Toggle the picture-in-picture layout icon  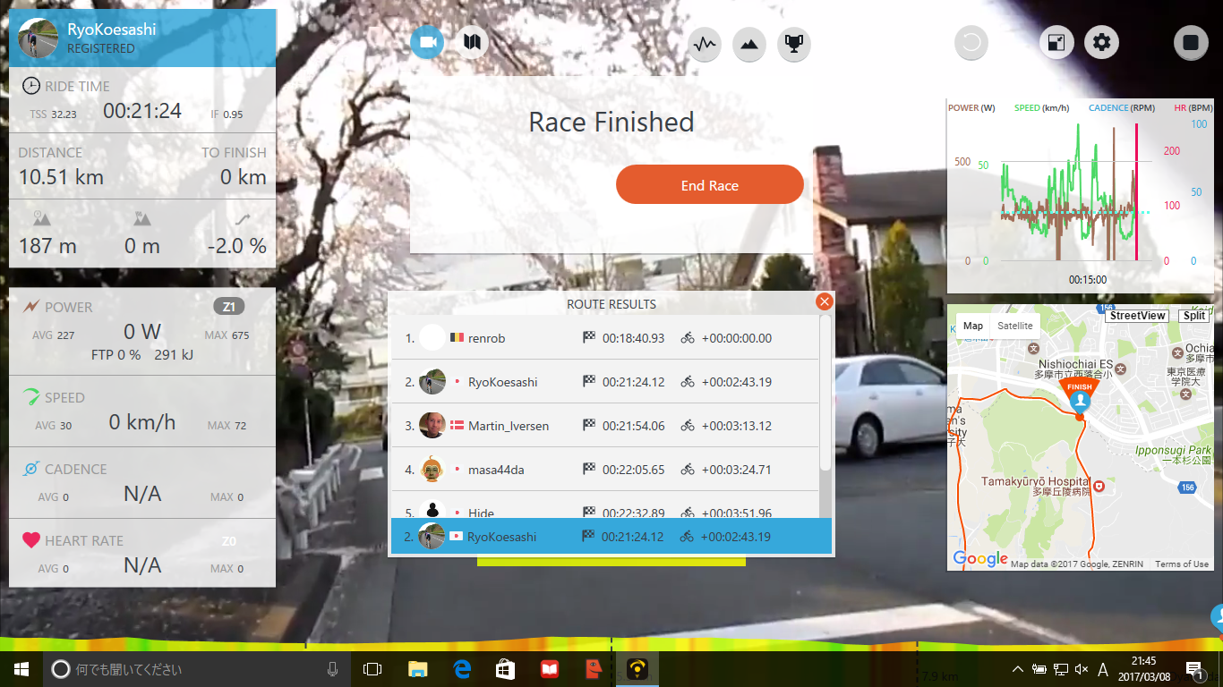1056,42
